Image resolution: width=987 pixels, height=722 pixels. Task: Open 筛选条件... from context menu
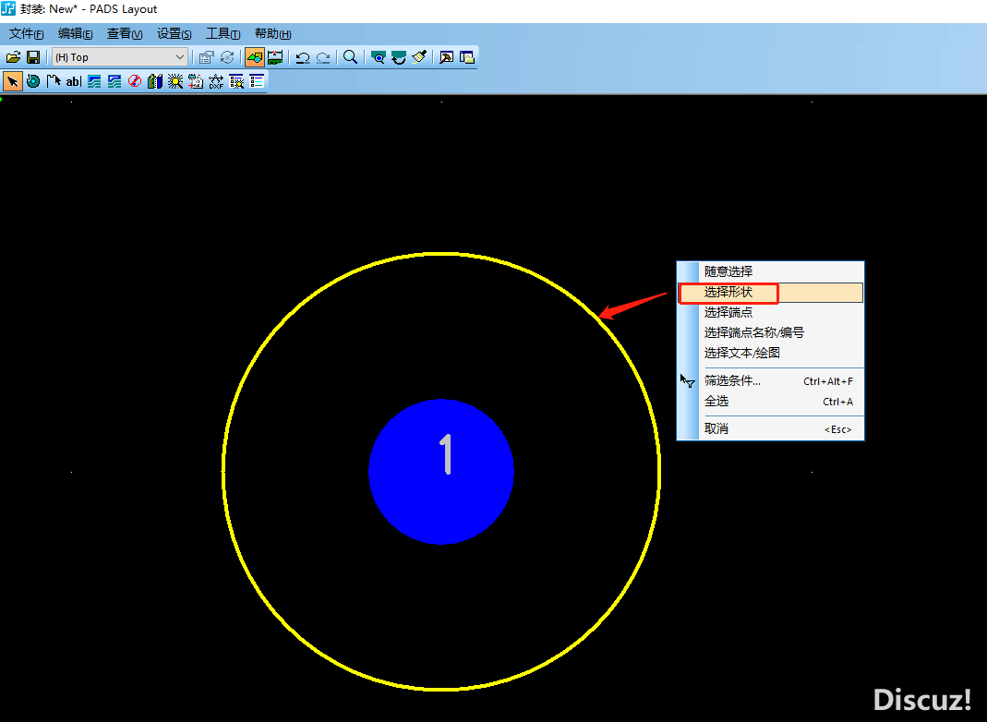[x=770, y=380]
